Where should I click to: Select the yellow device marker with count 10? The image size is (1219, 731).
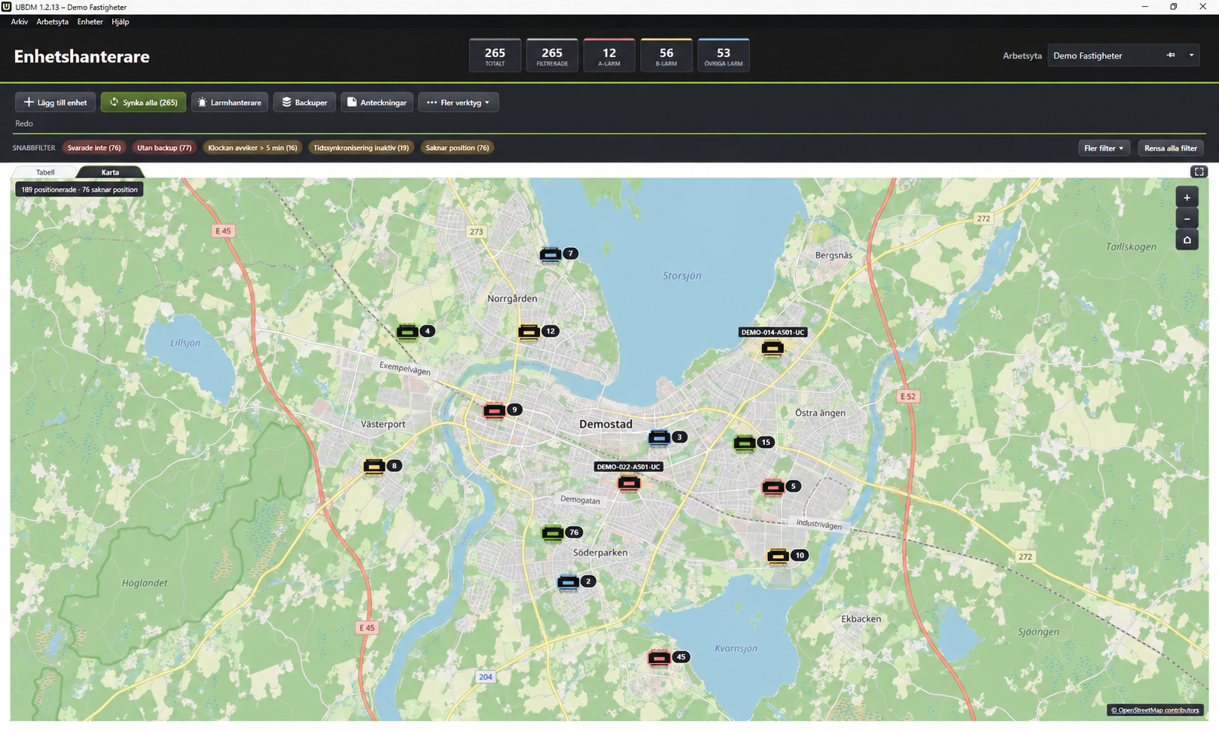[x=778, y=556]
